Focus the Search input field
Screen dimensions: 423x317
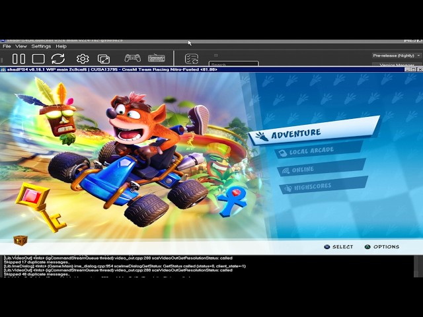(x=233, y=64)
